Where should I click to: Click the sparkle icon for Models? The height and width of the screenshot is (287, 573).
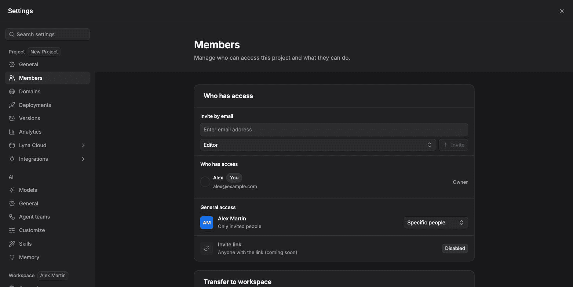point(12,190)
